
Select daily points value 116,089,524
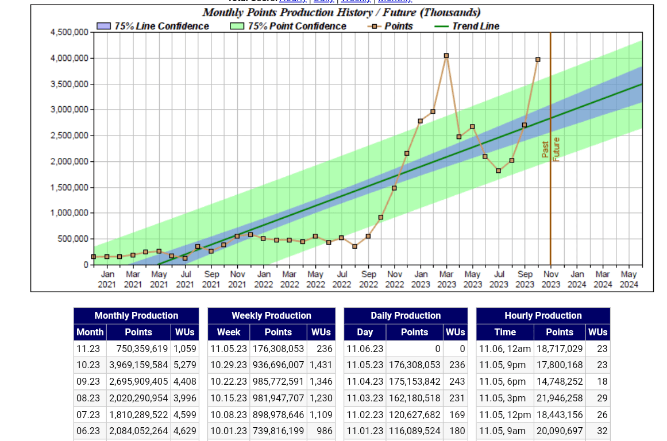click(x=415, y=431)
